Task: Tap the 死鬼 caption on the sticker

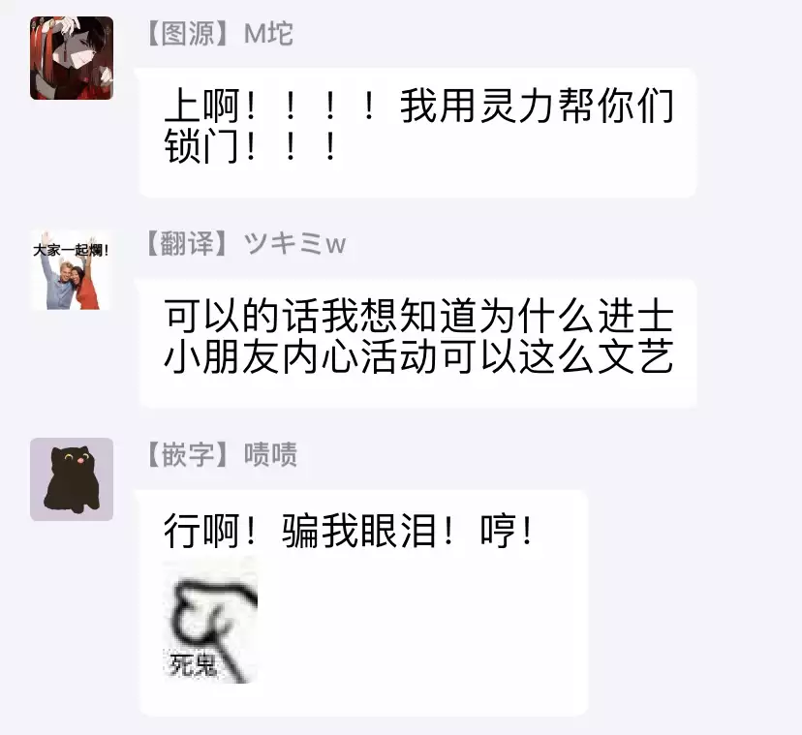Action: pos(193,665)
